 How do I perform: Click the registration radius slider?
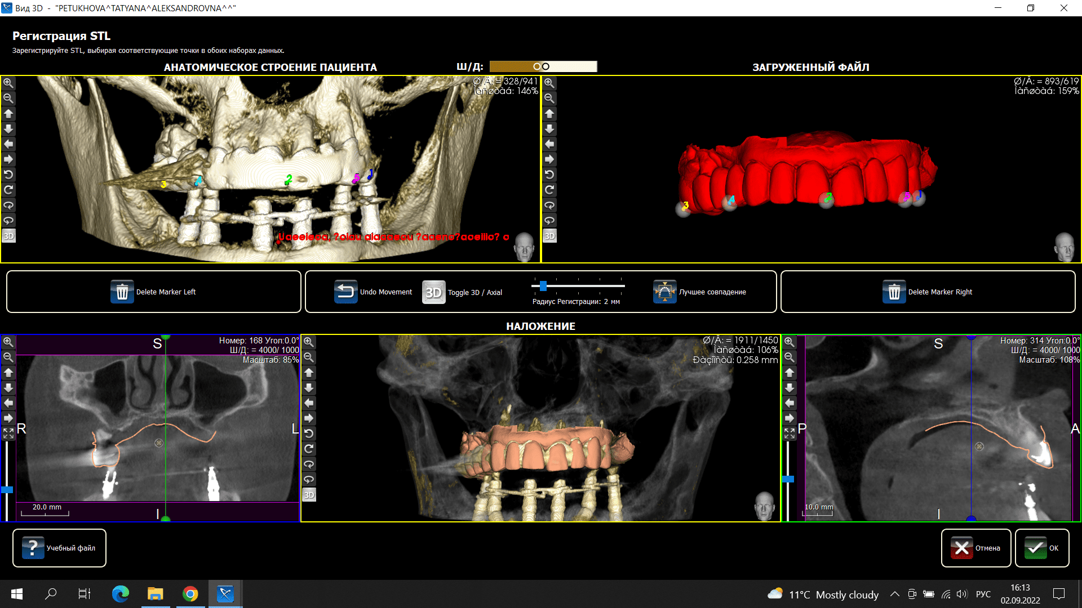543,286
